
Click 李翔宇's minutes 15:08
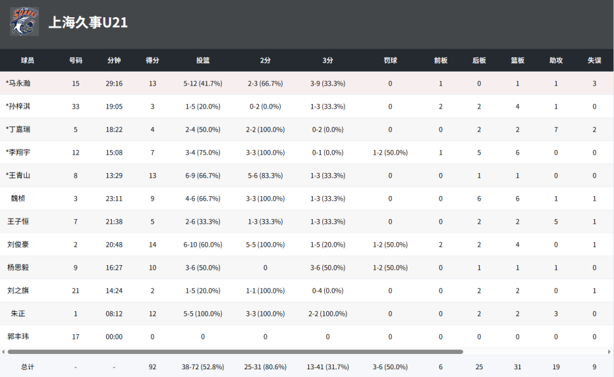[x=114, y=153]
